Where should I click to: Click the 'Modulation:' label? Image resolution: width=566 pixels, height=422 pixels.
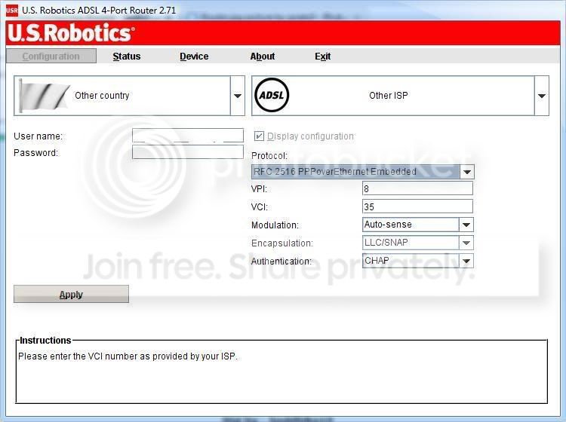click(275, 225)
